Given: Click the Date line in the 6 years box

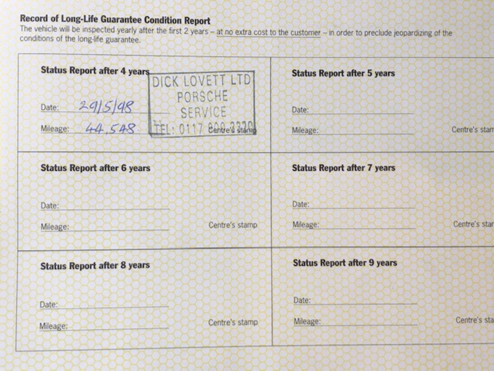Looking at the screenshot, I should [x=105, y=206].
